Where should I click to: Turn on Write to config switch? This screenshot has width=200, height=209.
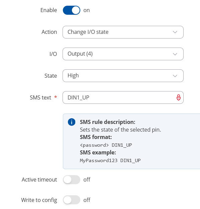(x=72, y=200)
